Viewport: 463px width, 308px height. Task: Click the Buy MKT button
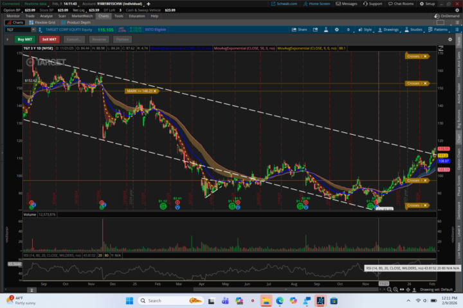(x=25, y=39)
